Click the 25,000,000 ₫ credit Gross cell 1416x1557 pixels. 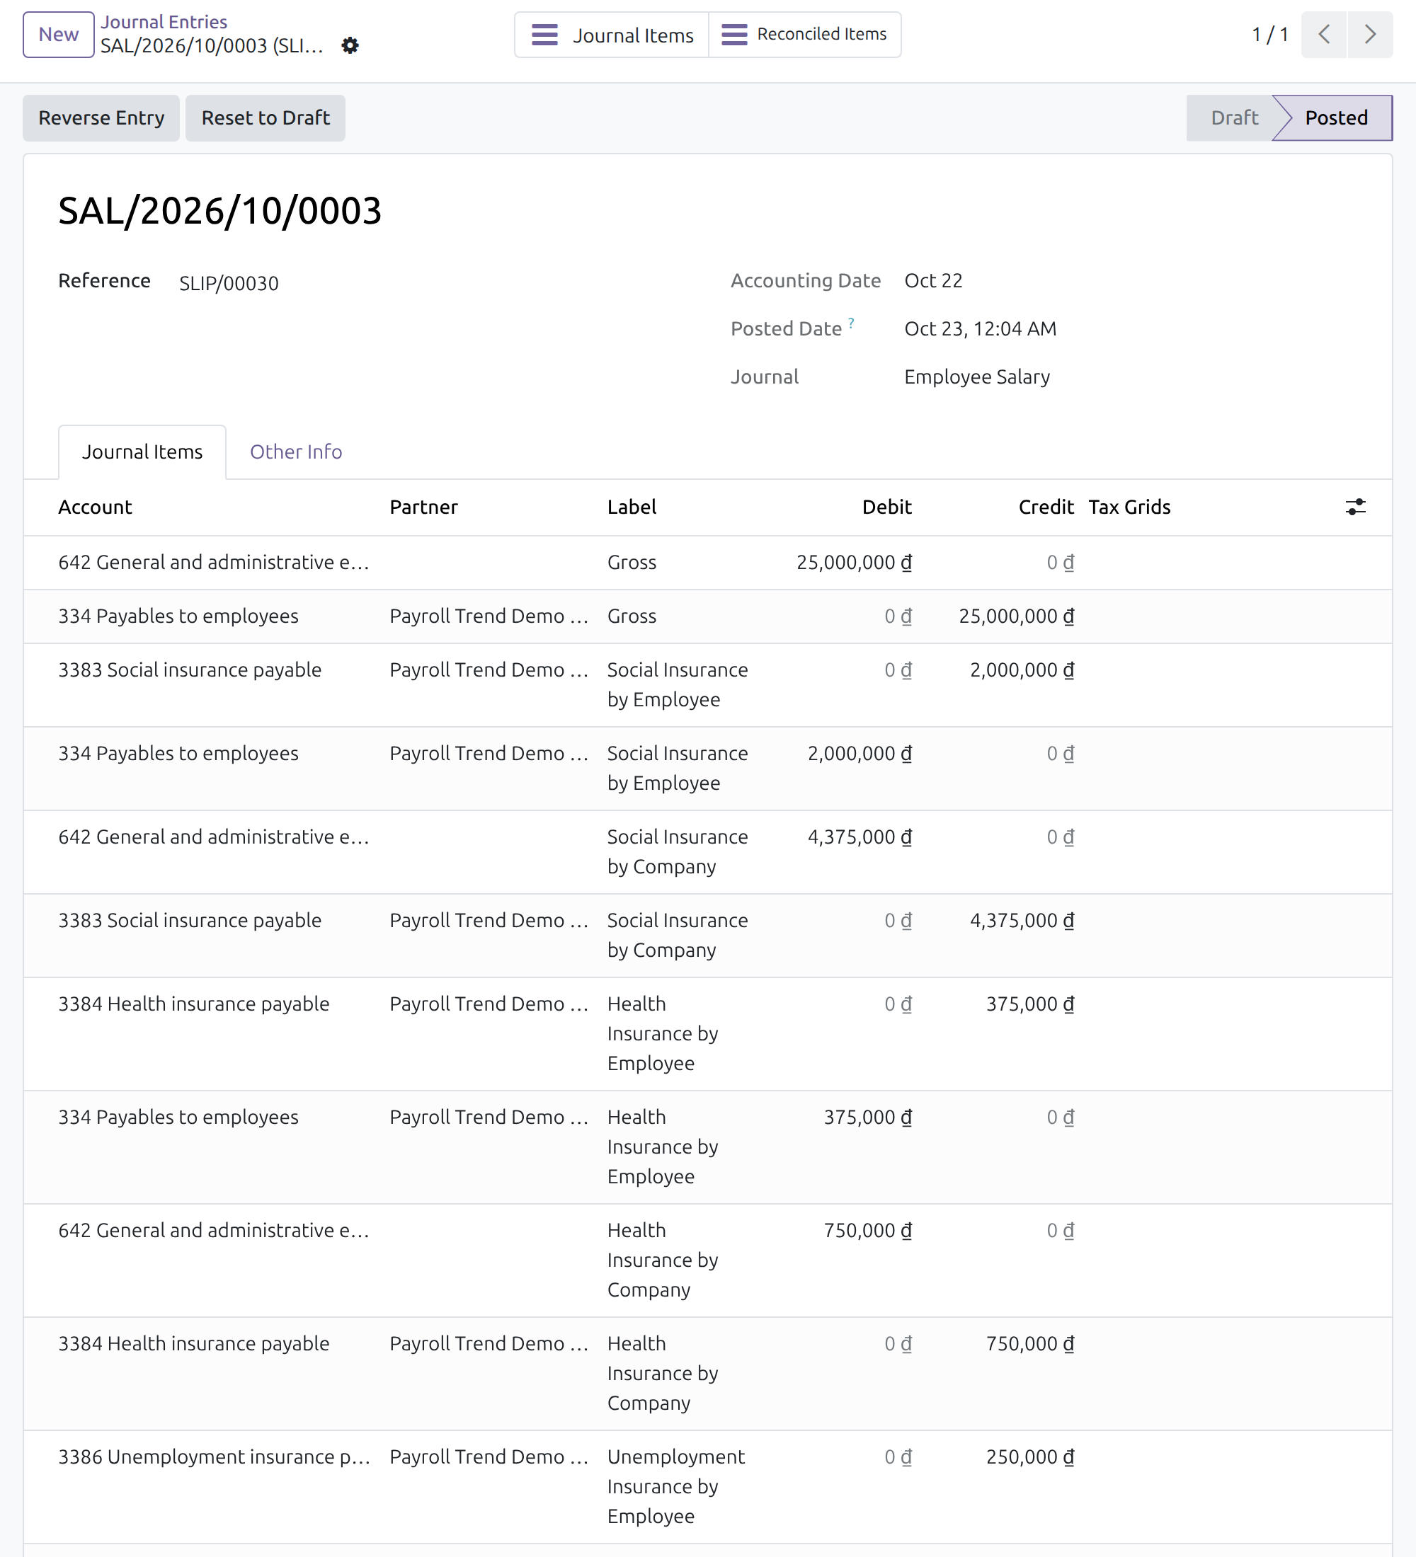coord(1016,616)
